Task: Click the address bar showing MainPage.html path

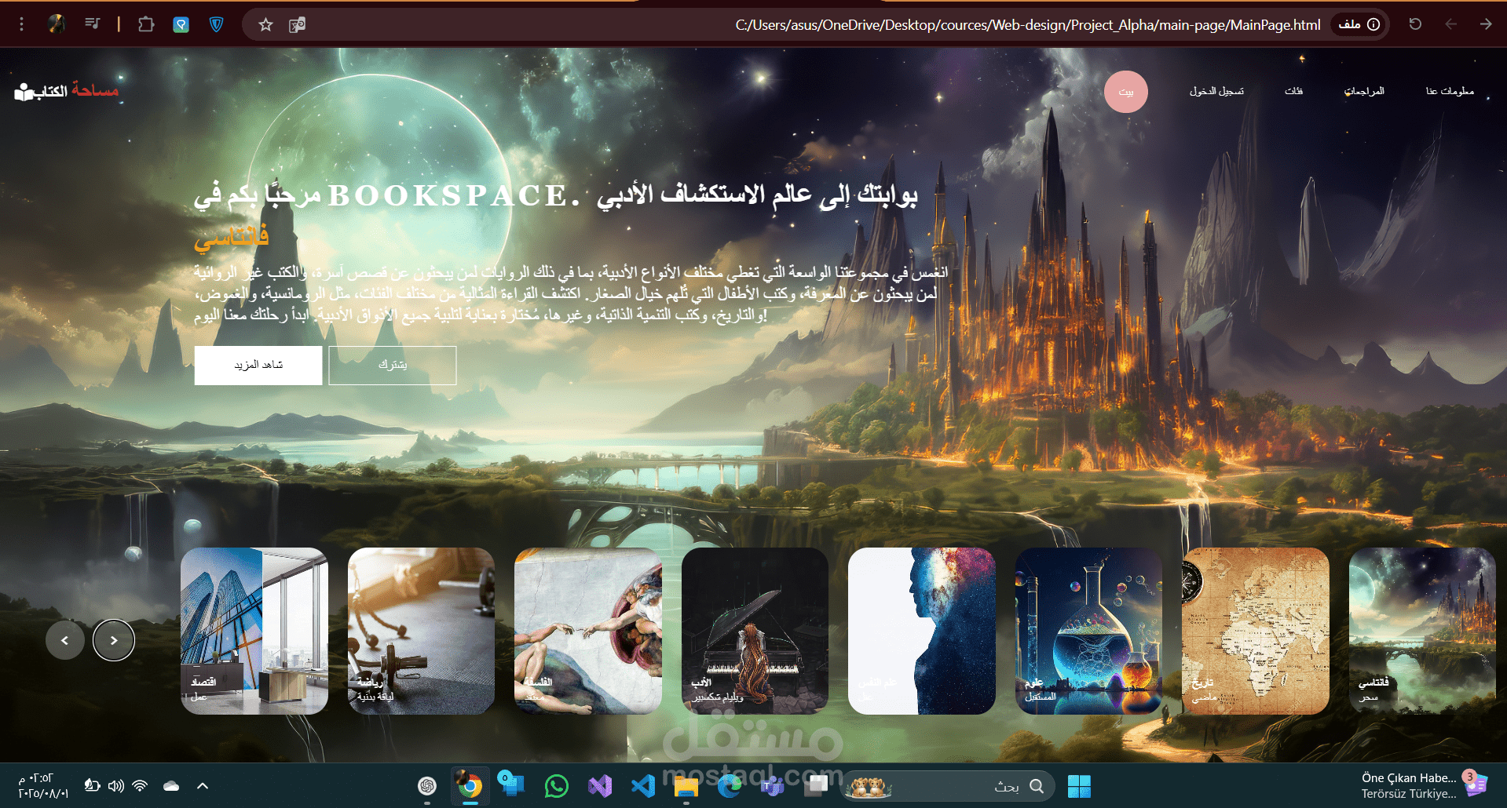Action: coord(1028,25)
